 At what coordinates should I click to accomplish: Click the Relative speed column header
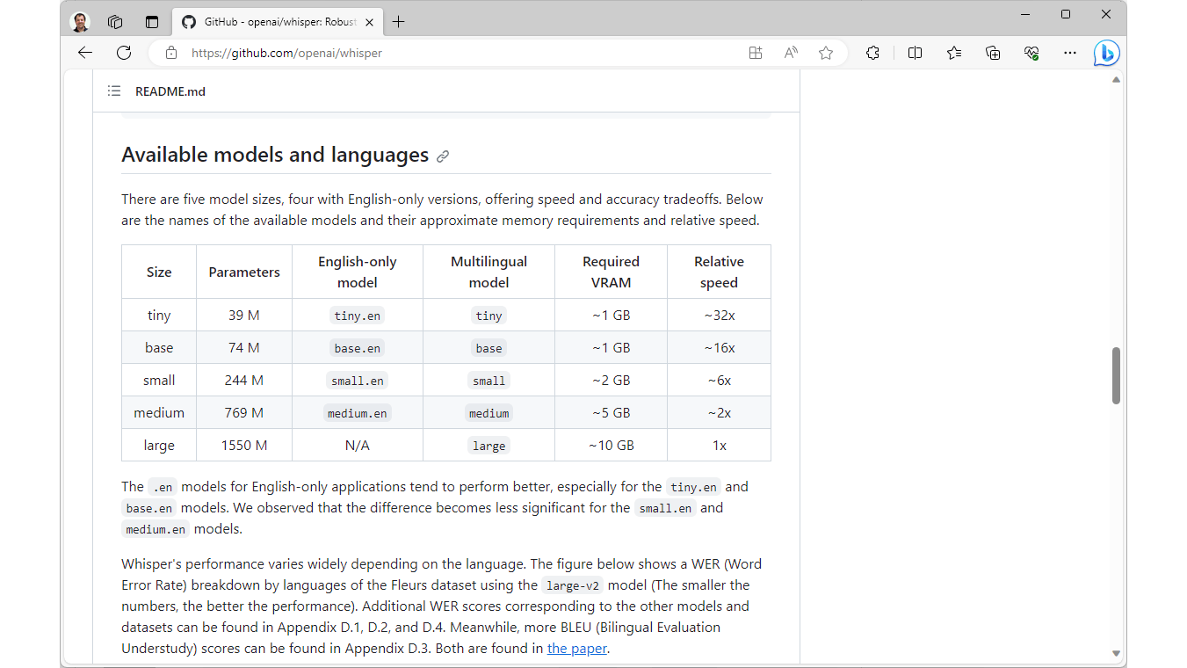click(x=720, y=272)
